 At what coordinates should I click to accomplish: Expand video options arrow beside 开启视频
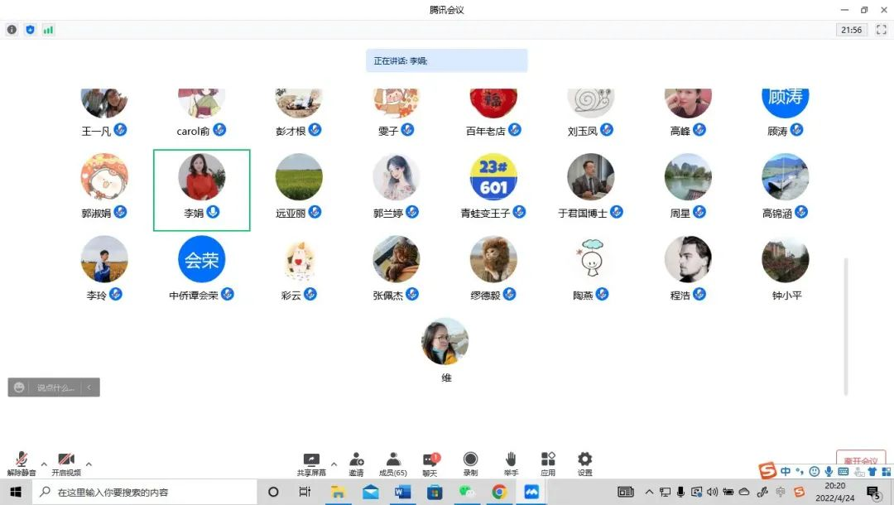(x=89, y=464)
